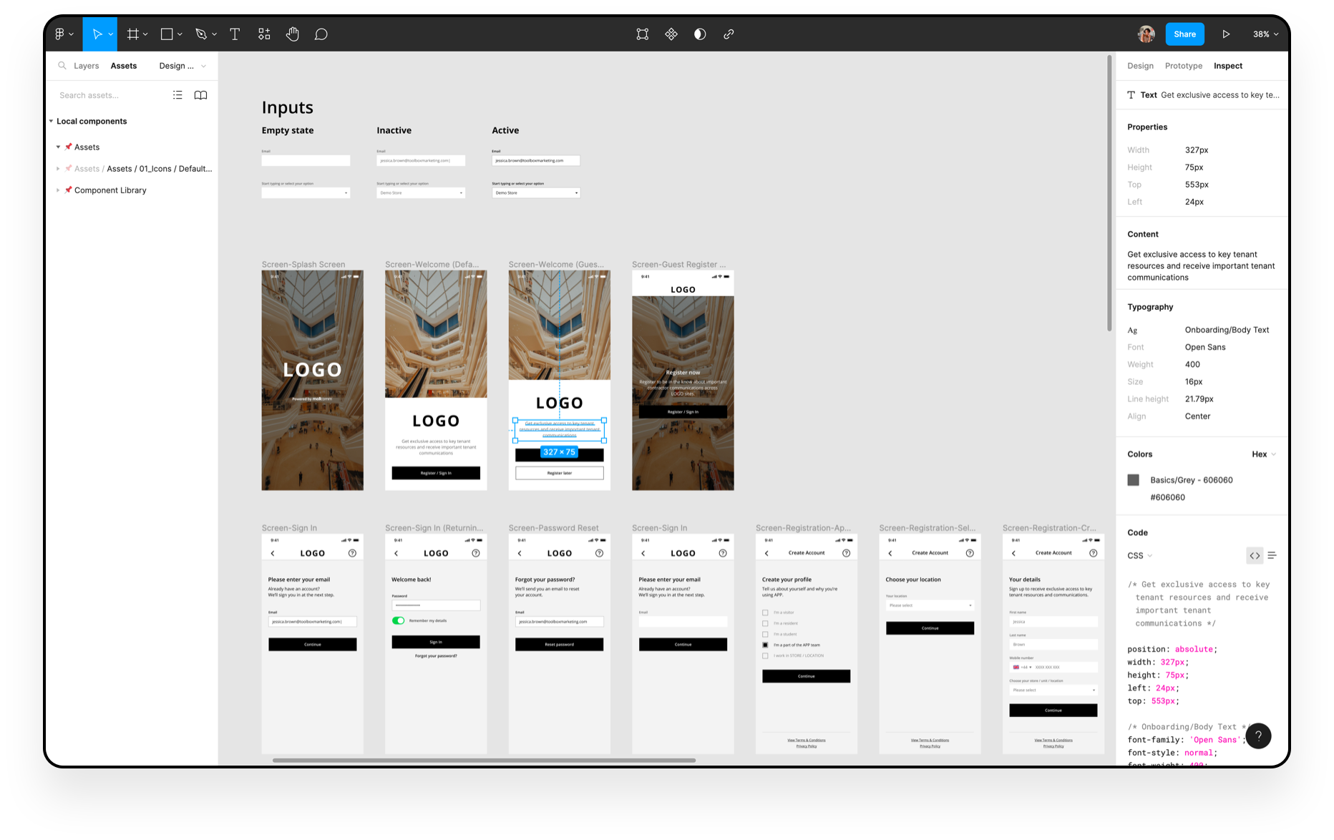Screen dimensions: 1334x840
Task: Click Forgot your password link
Action: coord(436,655)
